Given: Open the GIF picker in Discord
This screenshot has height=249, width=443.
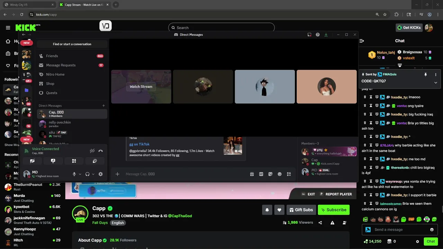Looking at the screenshot, I should pyautogui.click(x=261, y=174).
